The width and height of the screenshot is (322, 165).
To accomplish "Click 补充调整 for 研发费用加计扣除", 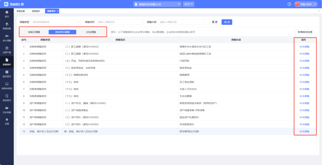I will click(304, 132).
